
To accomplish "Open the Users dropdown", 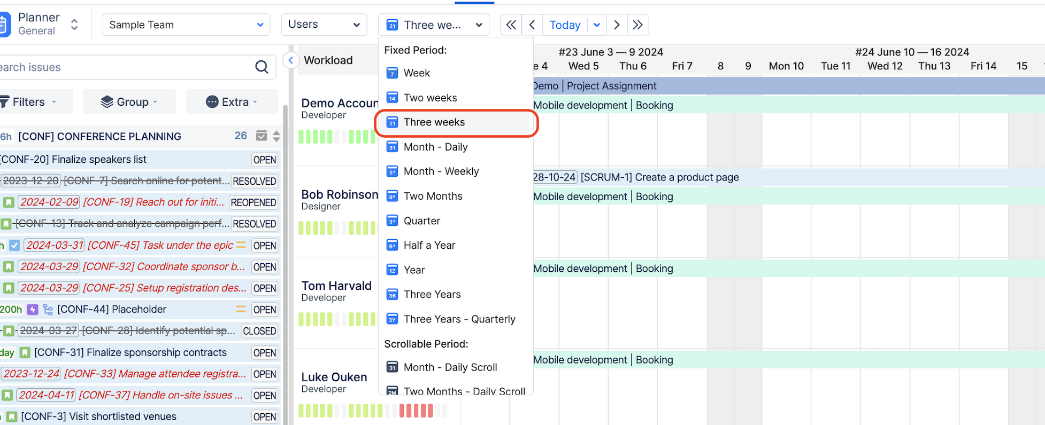I will [x=324, y=25].
